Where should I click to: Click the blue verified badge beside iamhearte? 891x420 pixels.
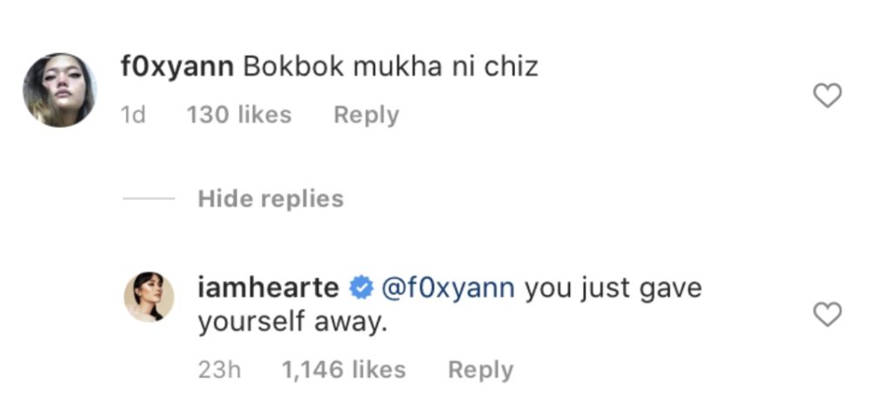(360, 288)
